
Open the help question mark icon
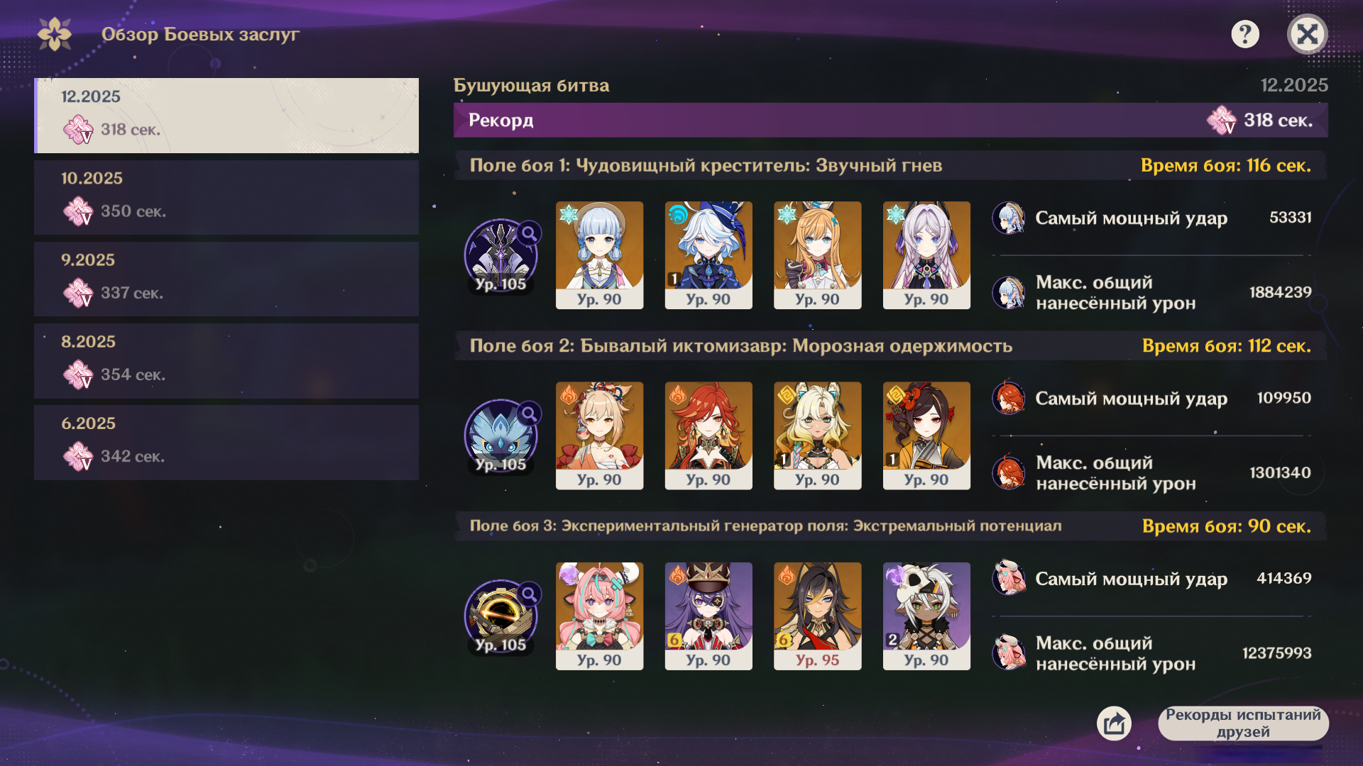(x=1245, y=34)
